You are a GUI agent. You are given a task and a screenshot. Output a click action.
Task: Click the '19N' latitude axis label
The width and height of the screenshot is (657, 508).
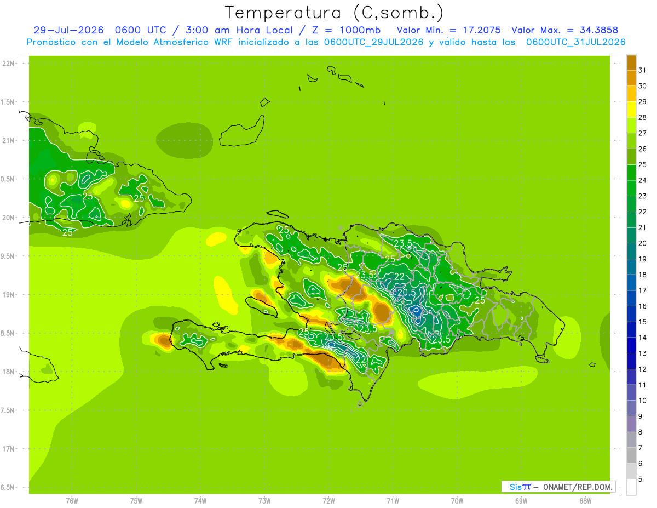click(x=8, y=295)
